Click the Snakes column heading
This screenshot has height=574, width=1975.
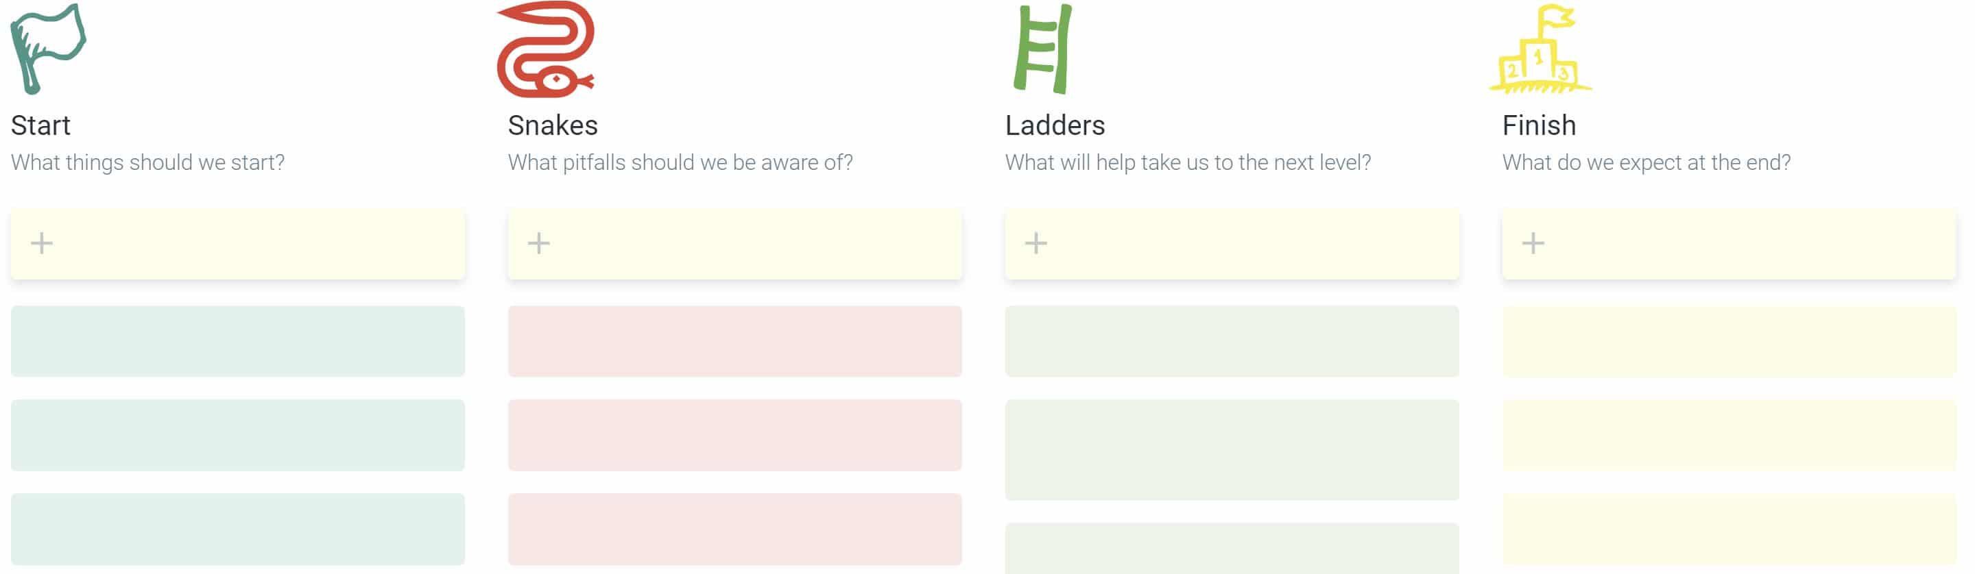click(552, 125)
